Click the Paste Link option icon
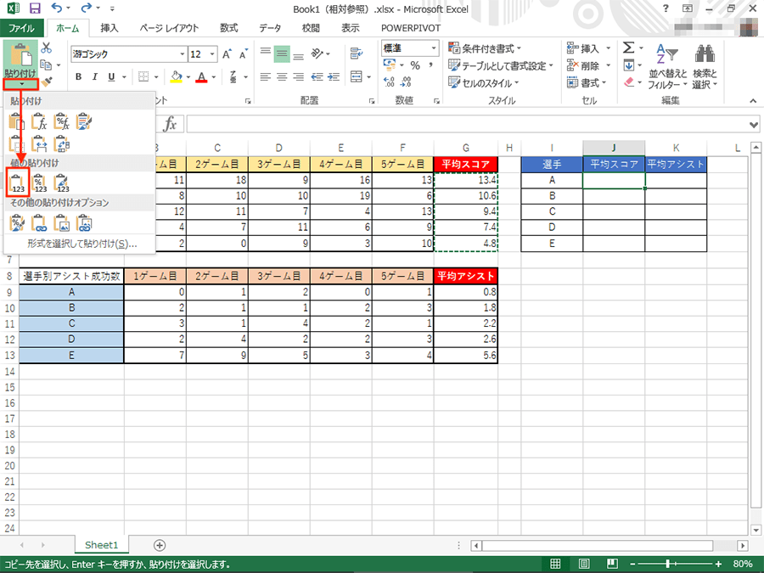Image resolution: width=764 pixels, height=573 pixels. pyautogui.click(x=39, y=223)
